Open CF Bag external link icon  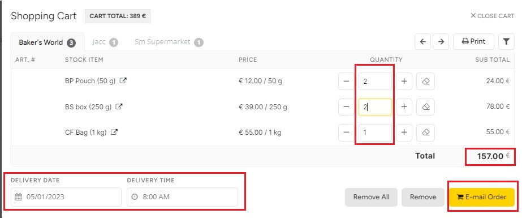(114, 132)
